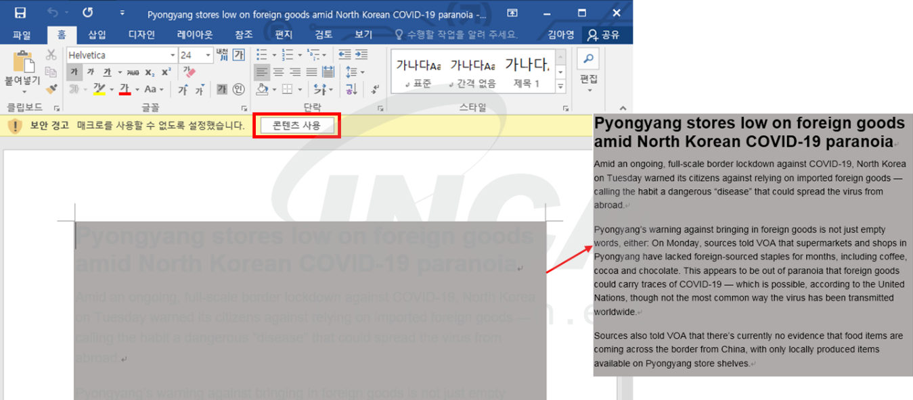The height and width of the screenshot is (400, 913).
Task: Click the Copy icon in clipboard group
Action: pos(51,72)
